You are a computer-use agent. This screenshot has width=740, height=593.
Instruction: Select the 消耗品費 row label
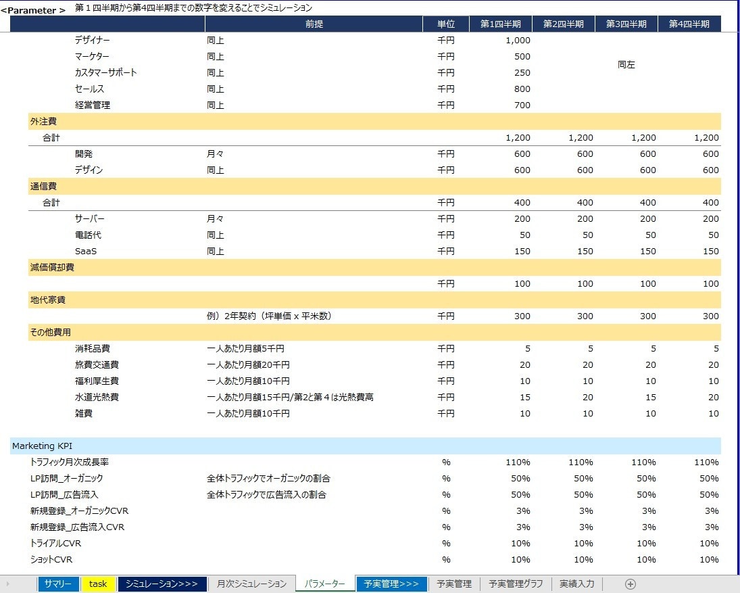click(93, 348)
